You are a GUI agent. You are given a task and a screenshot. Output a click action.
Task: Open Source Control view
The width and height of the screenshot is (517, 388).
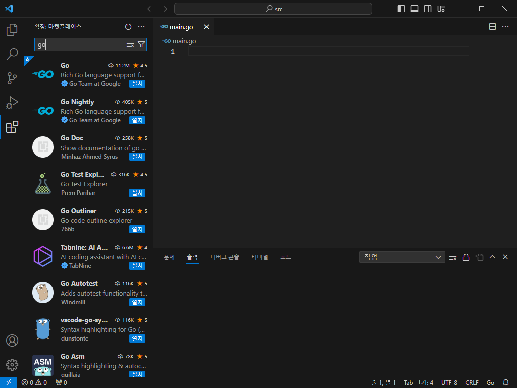pos(12,78)
